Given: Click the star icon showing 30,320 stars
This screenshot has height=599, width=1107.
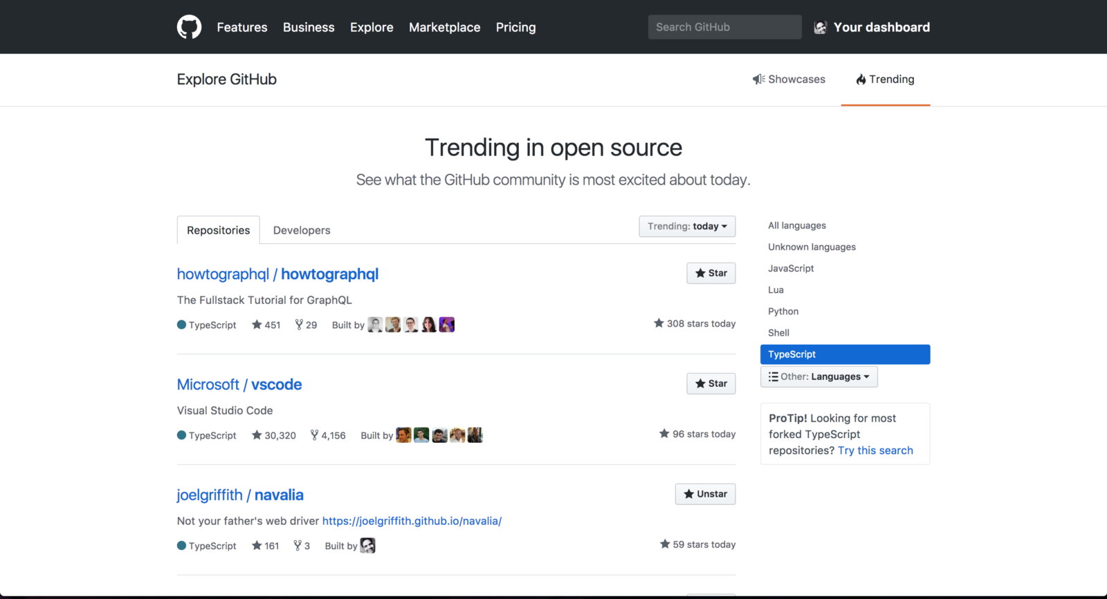Looking at the screenshot, I should coord(257,435).
